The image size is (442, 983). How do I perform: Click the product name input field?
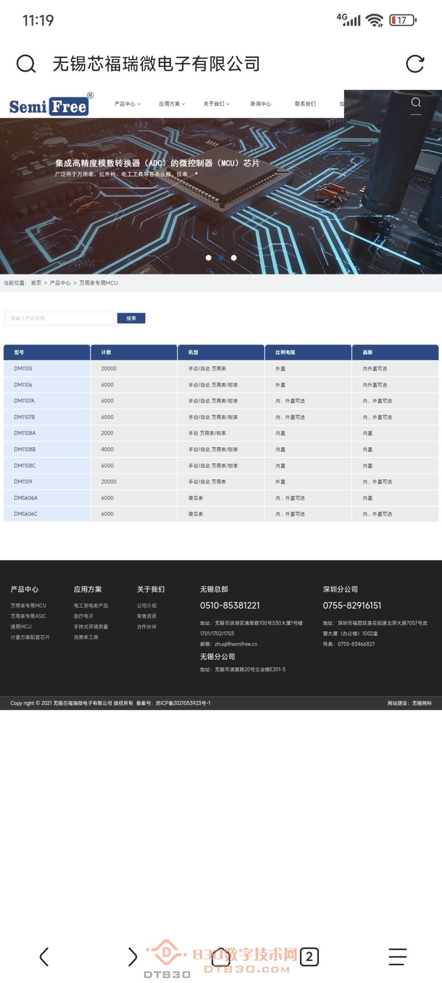[60, 318]
